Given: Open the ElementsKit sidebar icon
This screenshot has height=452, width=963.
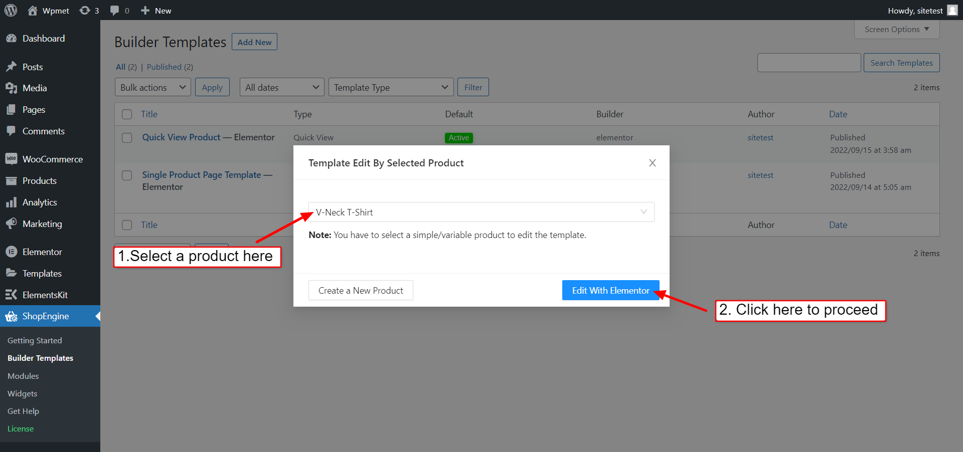Looking at the screenshot, I should tap(12, 295).
